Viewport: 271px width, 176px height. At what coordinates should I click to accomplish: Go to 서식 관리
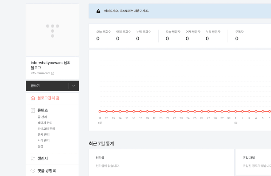tap(44, 140)
